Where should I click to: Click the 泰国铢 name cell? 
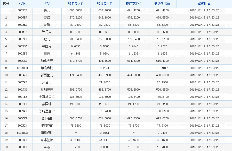[47, 104]
